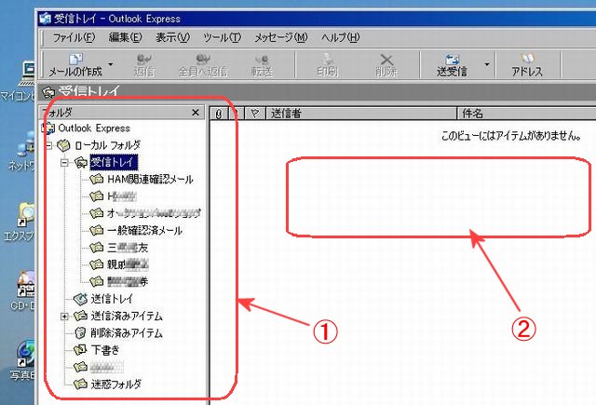The width and height of the screenshot is (596, 405).
Task: Select the 送信済みアイテム folder
Action: click(x=127, y=317)
